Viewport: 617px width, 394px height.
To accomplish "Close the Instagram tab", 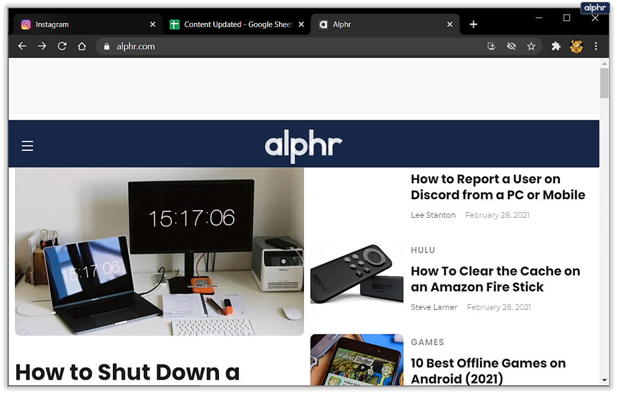I will [x=153, y=24].
